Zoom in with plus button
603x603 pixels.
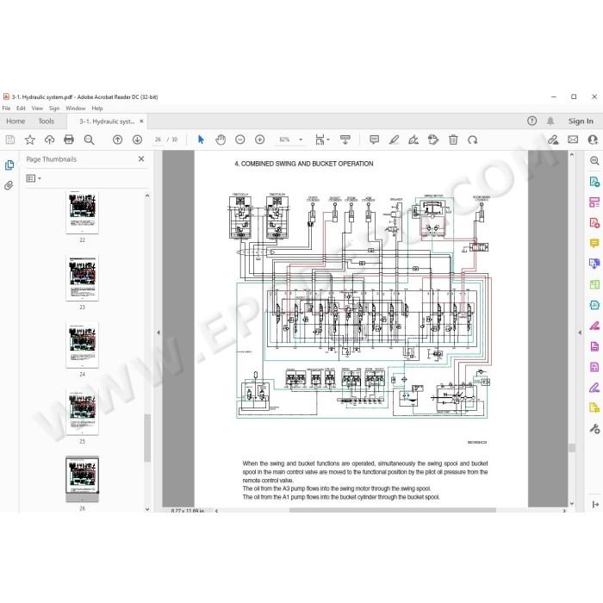(260, 140)
